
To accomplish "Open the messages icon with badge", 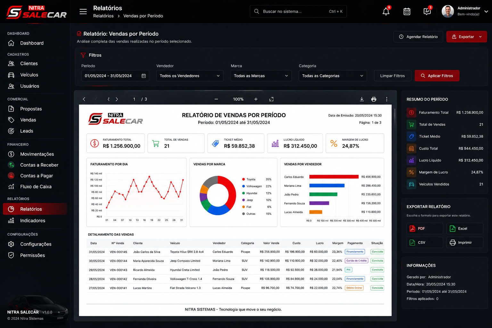I will [x=427, y=12].
